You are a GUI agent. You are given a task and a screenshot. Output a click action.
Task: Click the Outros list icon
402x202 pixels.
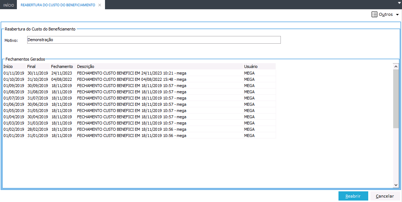tap(374, 14)
